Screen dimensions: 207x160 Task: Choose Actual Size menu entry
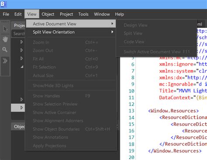pos(71,76)
